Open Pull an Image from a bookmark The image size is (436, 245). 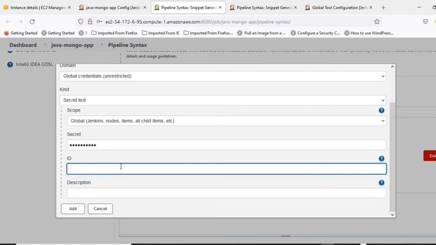click(x=262, y=33)
